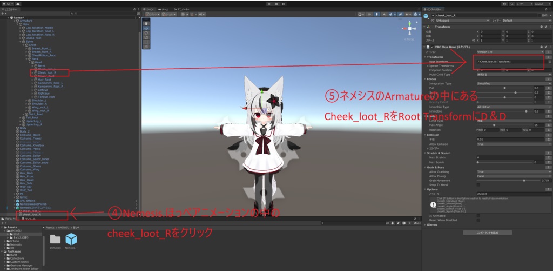Select the Hand (view) tool in scene toolbar
The width and height of the screenshot is (553, 271).
[146, 23]
